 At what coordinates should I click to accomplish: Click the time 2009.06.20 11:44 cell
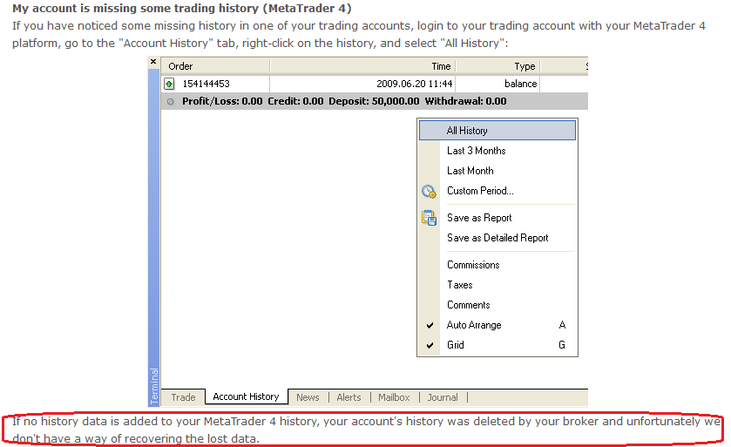click(415, 84)
